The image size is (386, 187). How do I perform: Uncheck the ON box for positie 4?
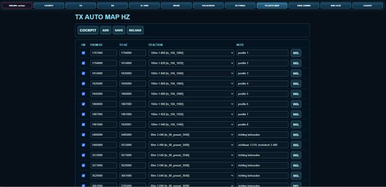[84, 84]
